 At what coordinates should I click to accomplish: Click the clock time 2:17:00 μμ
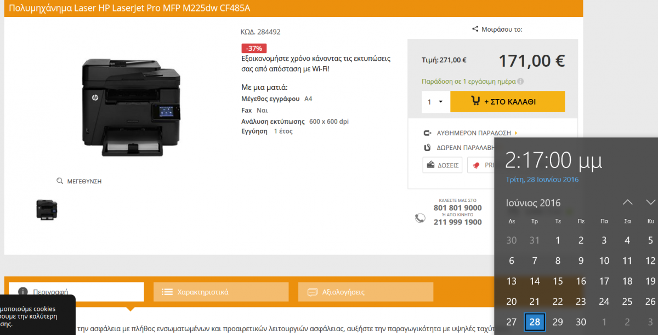tap(554, 160)
